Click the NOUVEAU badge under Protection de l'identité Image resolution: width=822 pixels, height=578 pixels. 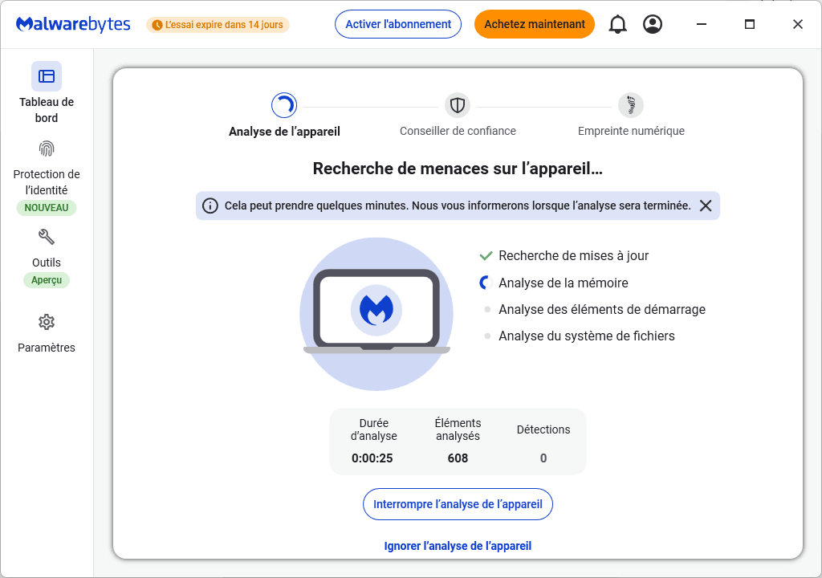(x=46, y=208)
